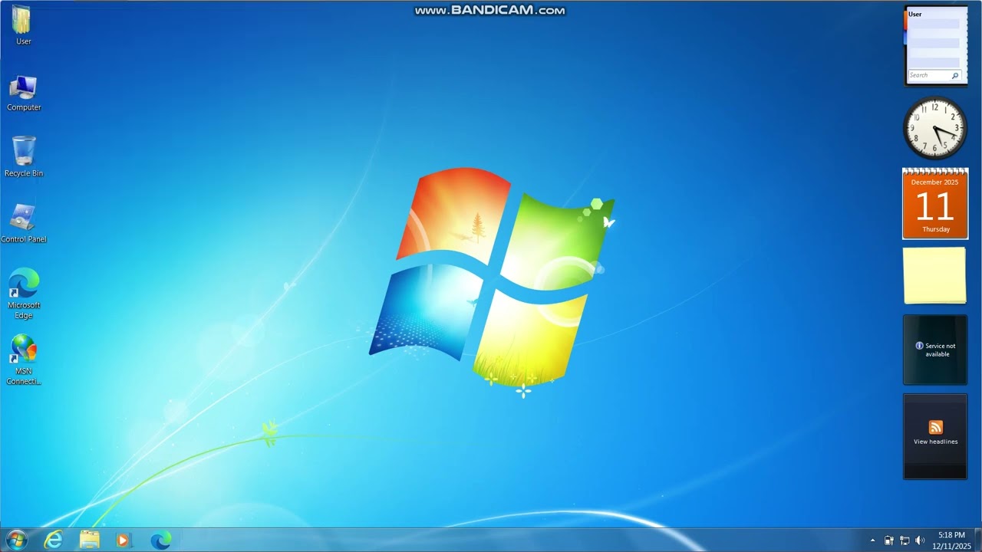Select the Computer desktop icon
The height and width of the screenshot is (552, 982).
(x=24, y=93)
